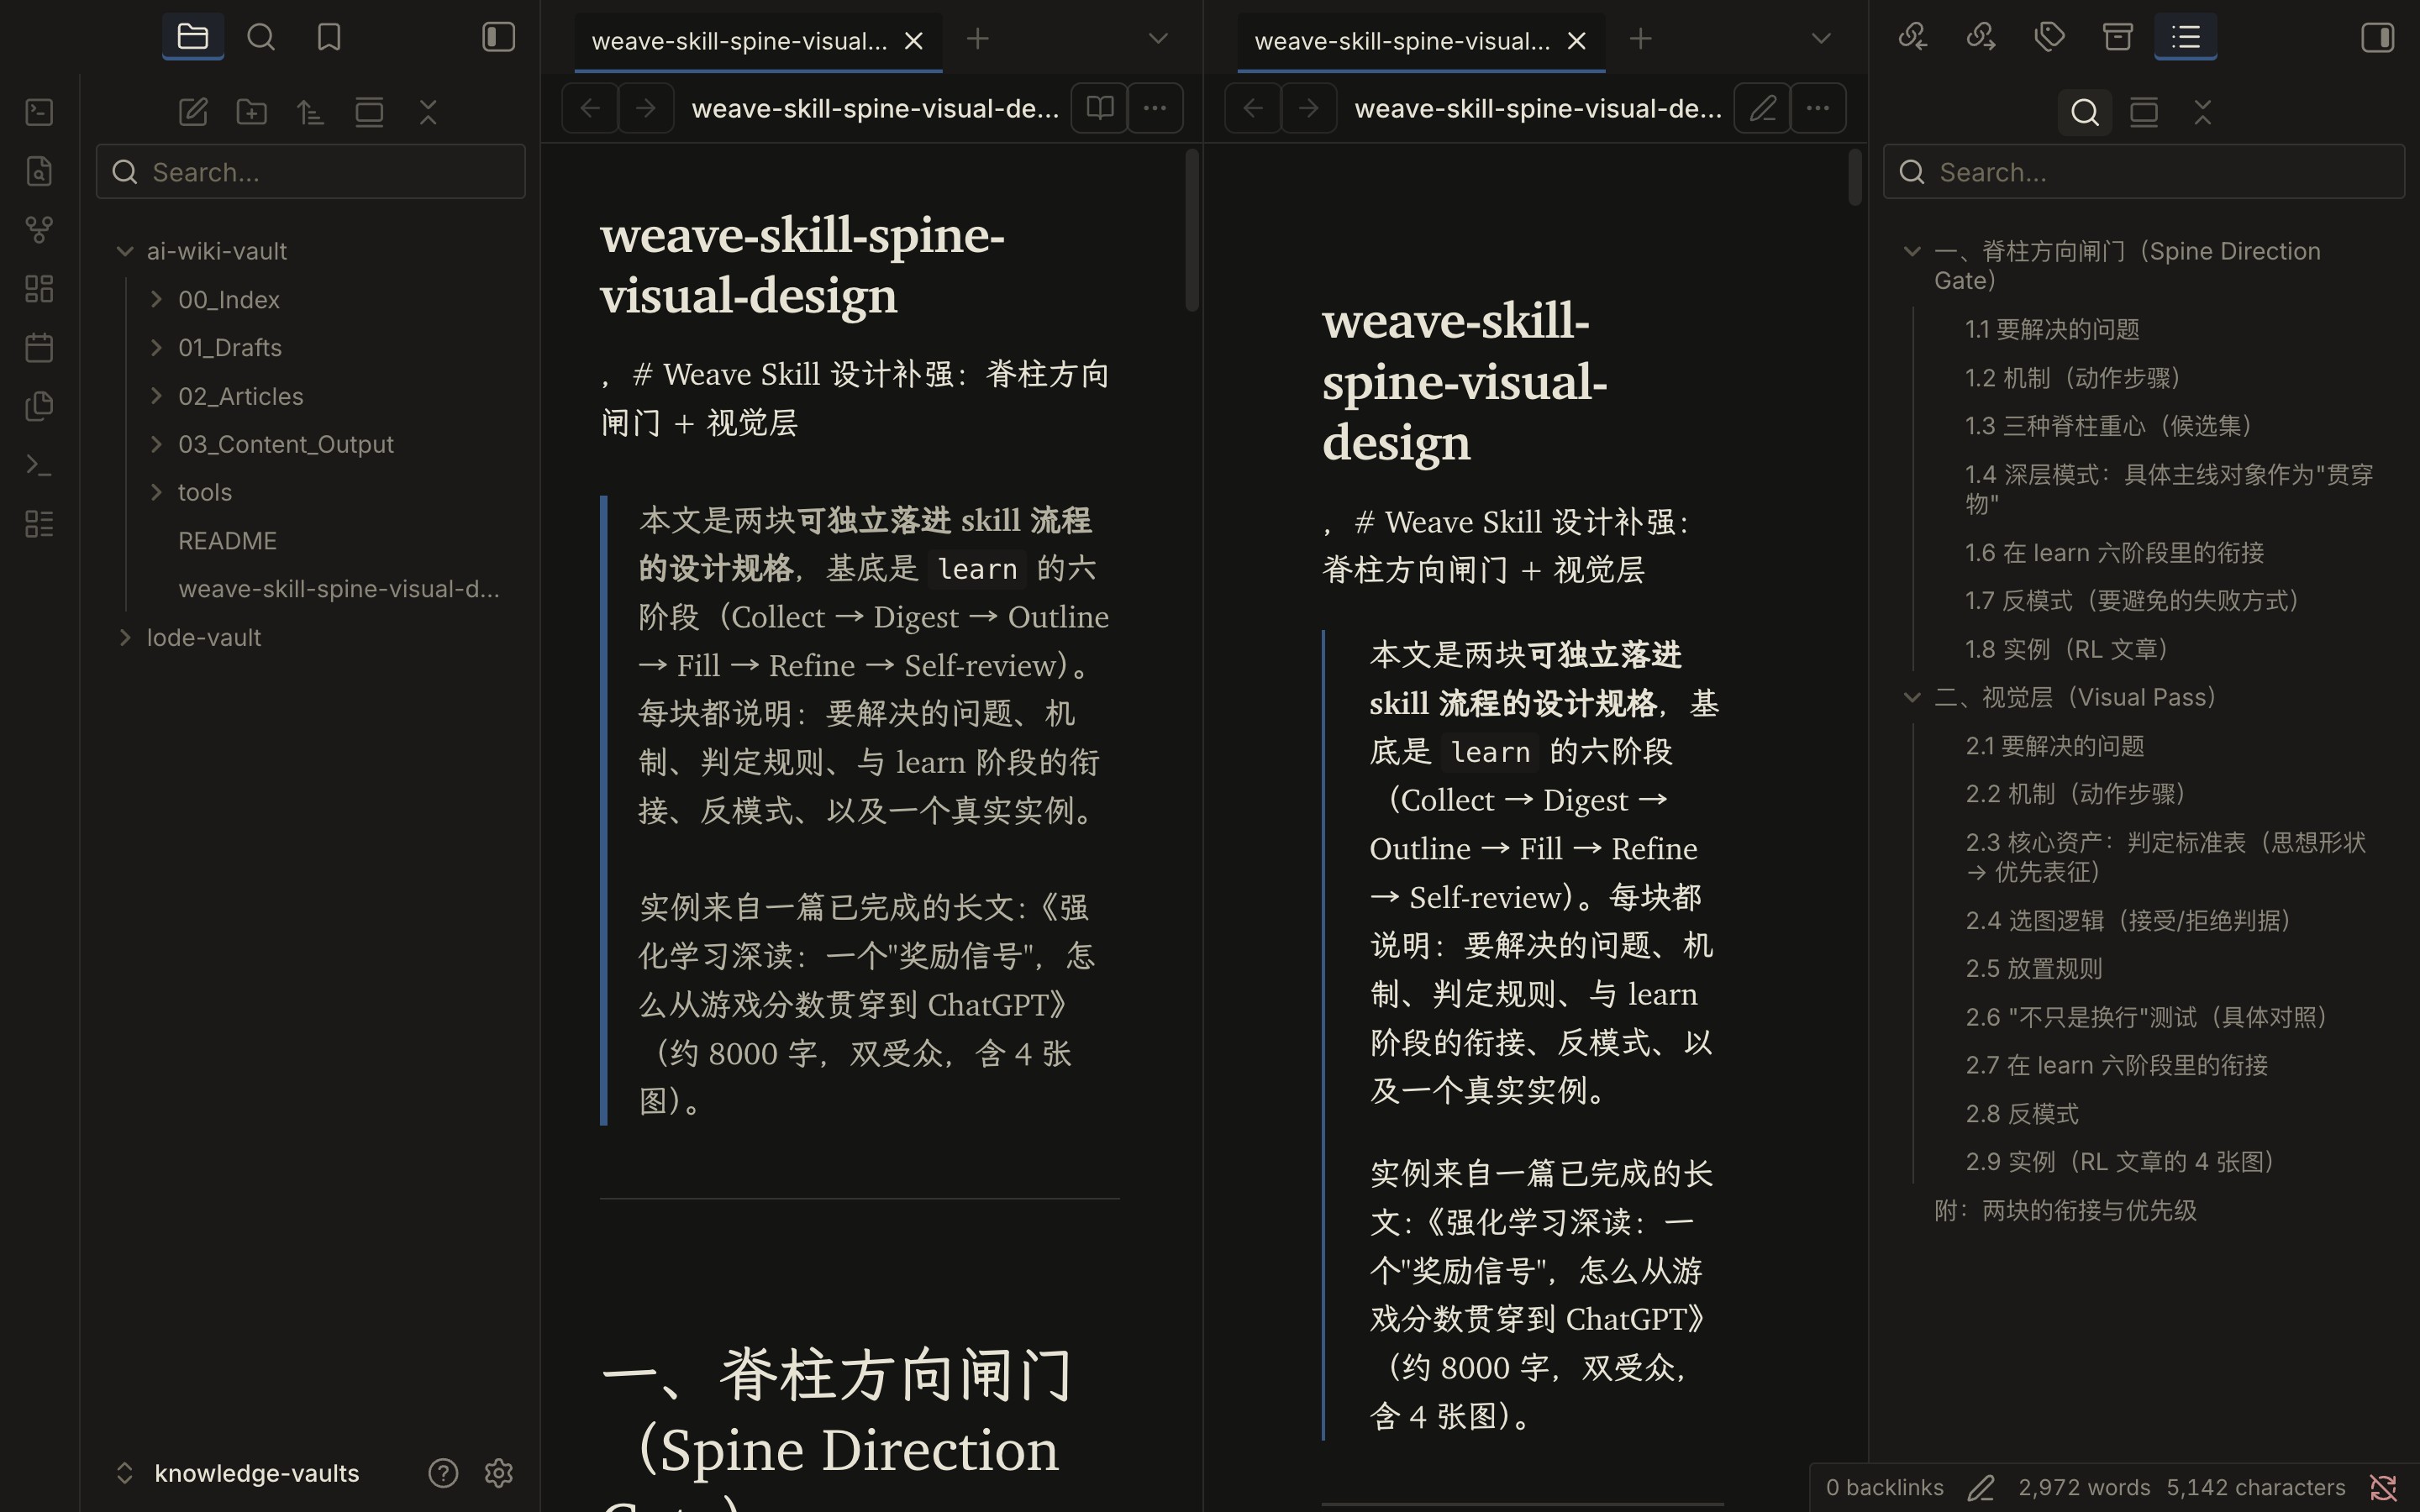
Task: Switch right pane to editing mode
Action: pyautogui.click(x=1763, y=108)
